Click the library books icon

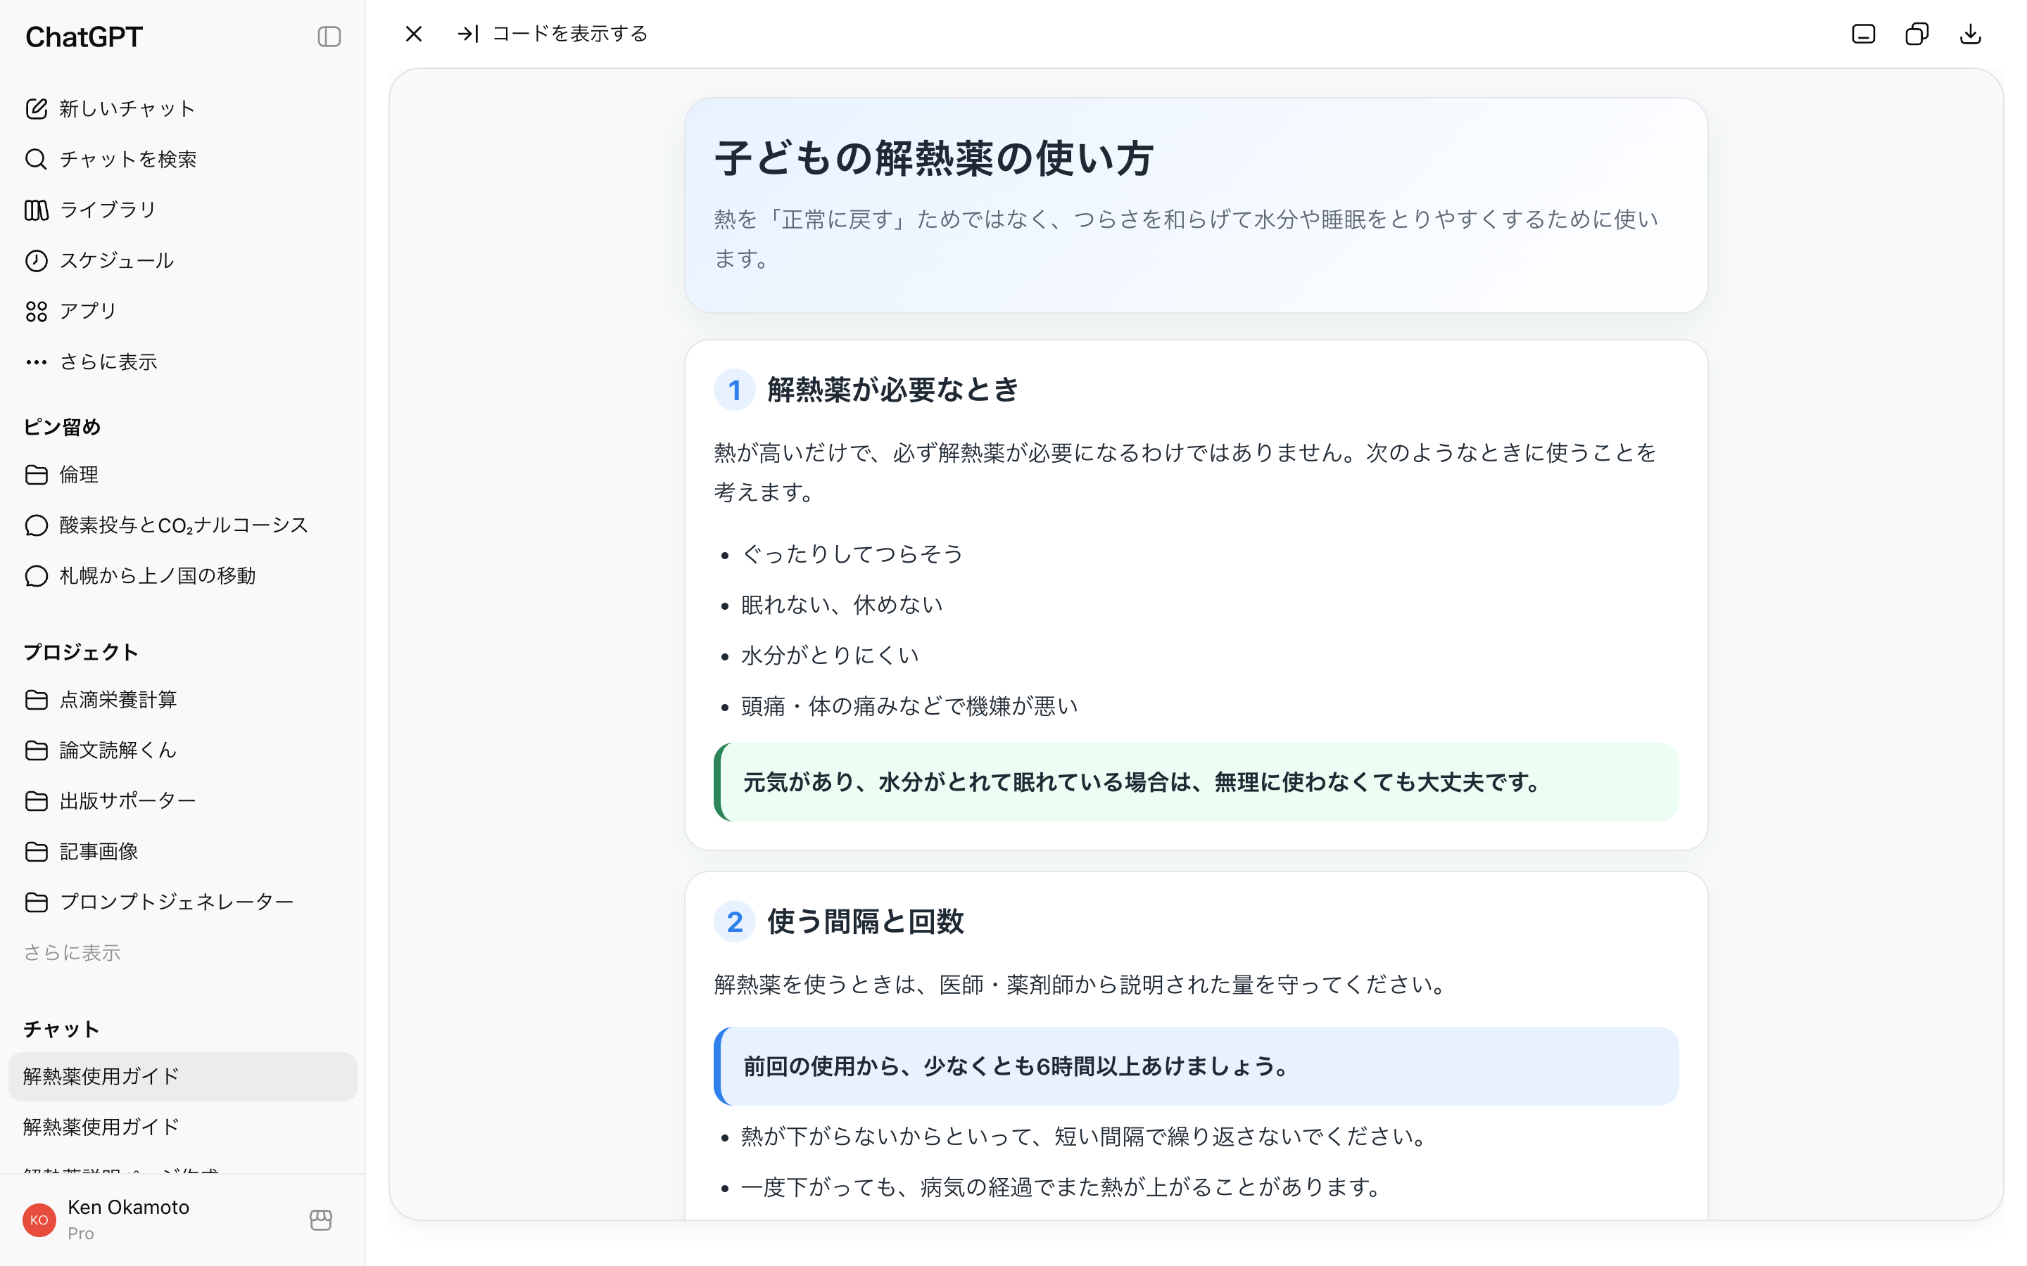click(x=36, y=210)
